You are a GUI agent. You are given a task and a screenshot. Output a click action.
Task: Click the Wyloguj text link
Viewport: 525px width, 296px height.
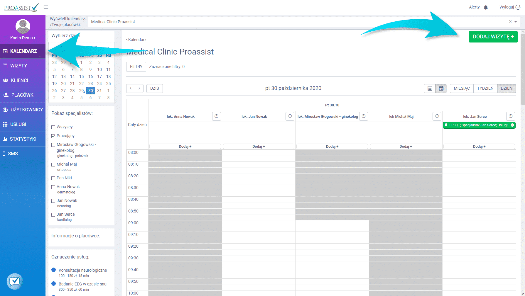click(x=507, y=7)
